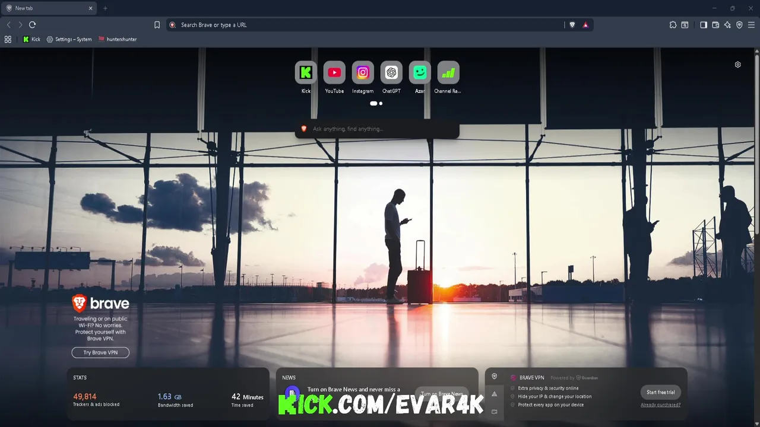Open the apps grid icon in bookmarks bar
760x427 pixels.
click(x=8, y=39)
